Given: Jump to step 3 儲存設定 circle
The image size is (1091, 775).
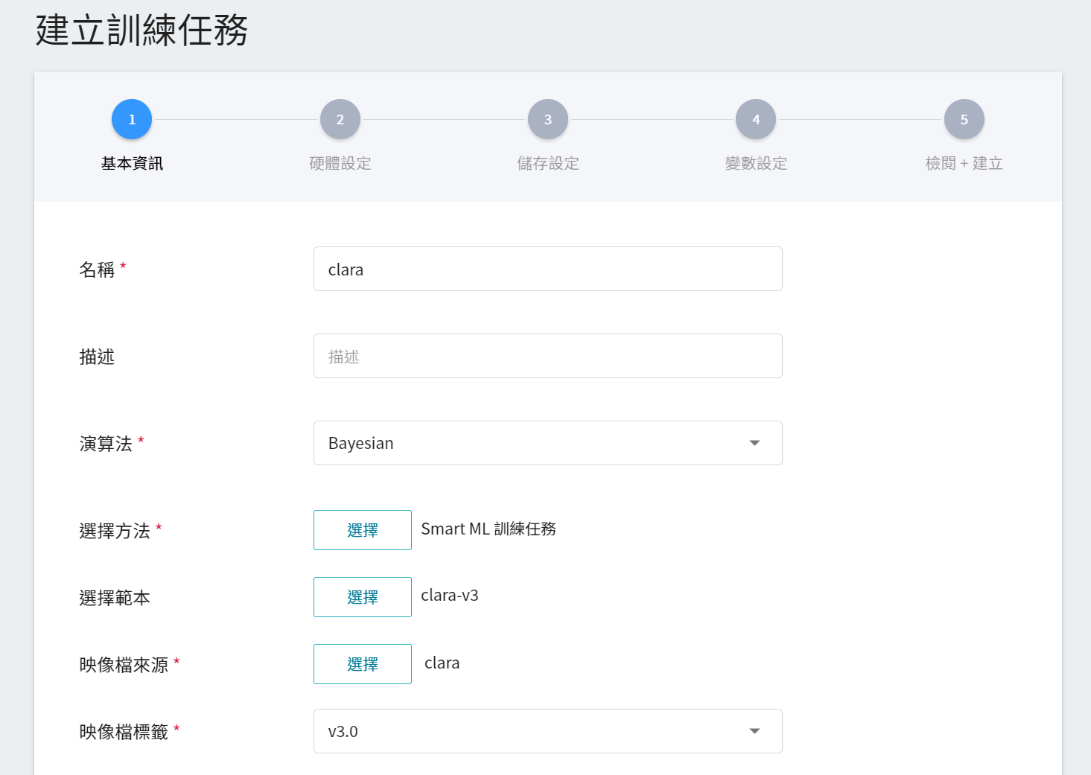Looking at the screenshot, I should point(547,119).
